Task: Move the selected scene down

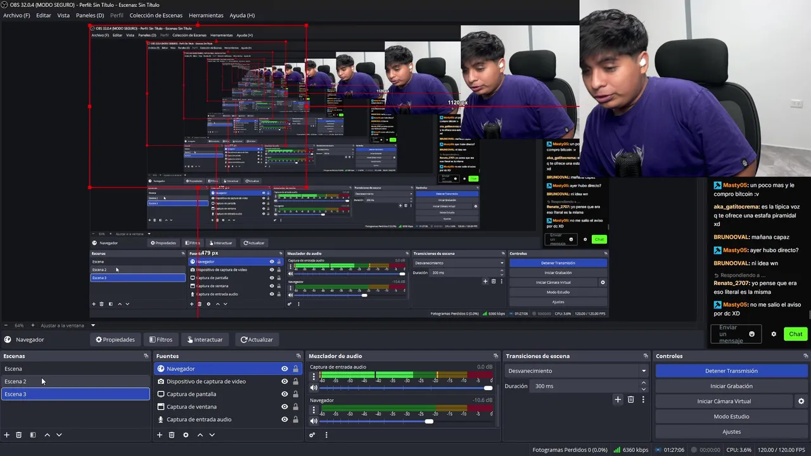Action: coord(59,435)
